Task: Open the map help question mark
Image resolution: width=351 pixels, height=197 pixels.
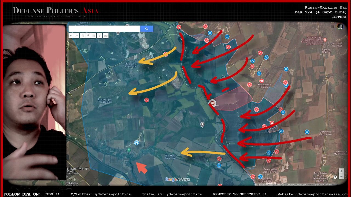Action: click(335, 177)
